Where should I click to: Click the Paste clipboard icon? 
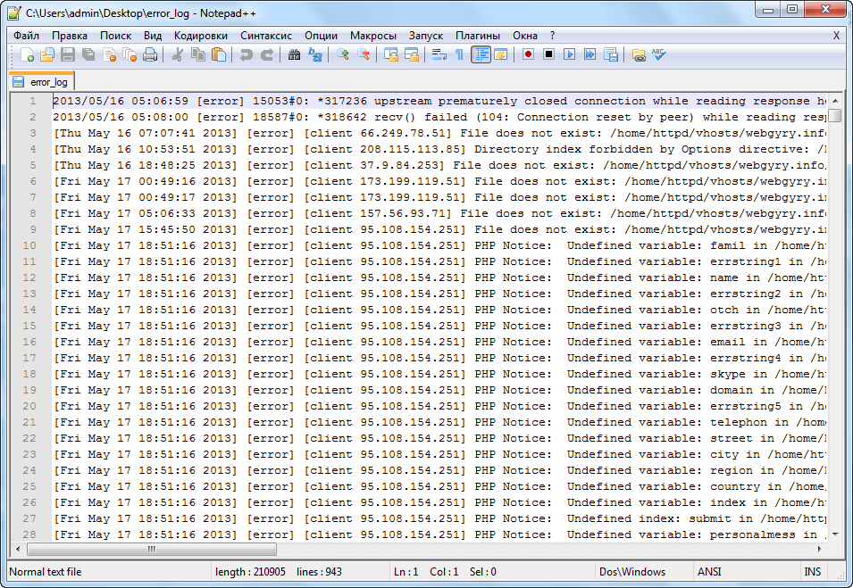218,55
